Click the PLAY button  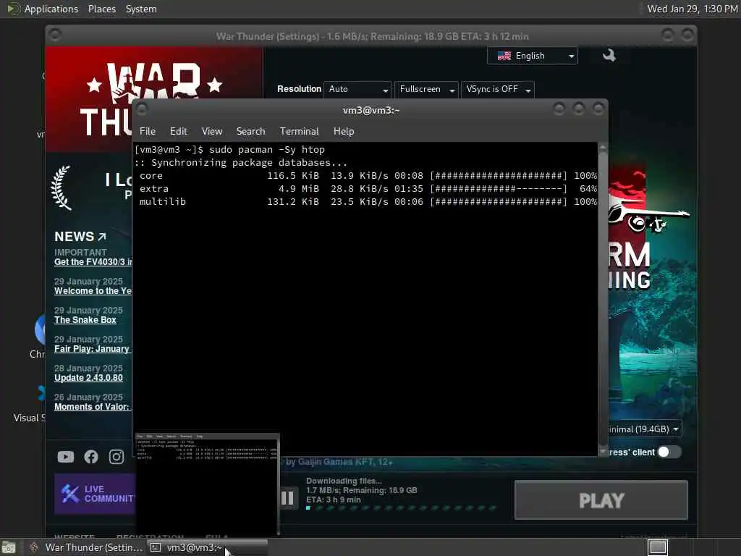click(x=601, y=500)
